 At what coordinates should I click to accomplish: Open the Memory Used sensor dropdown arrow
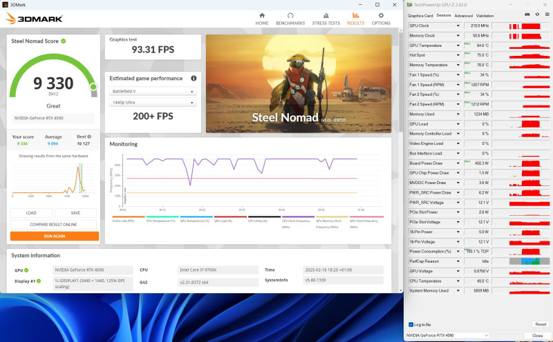458,114
